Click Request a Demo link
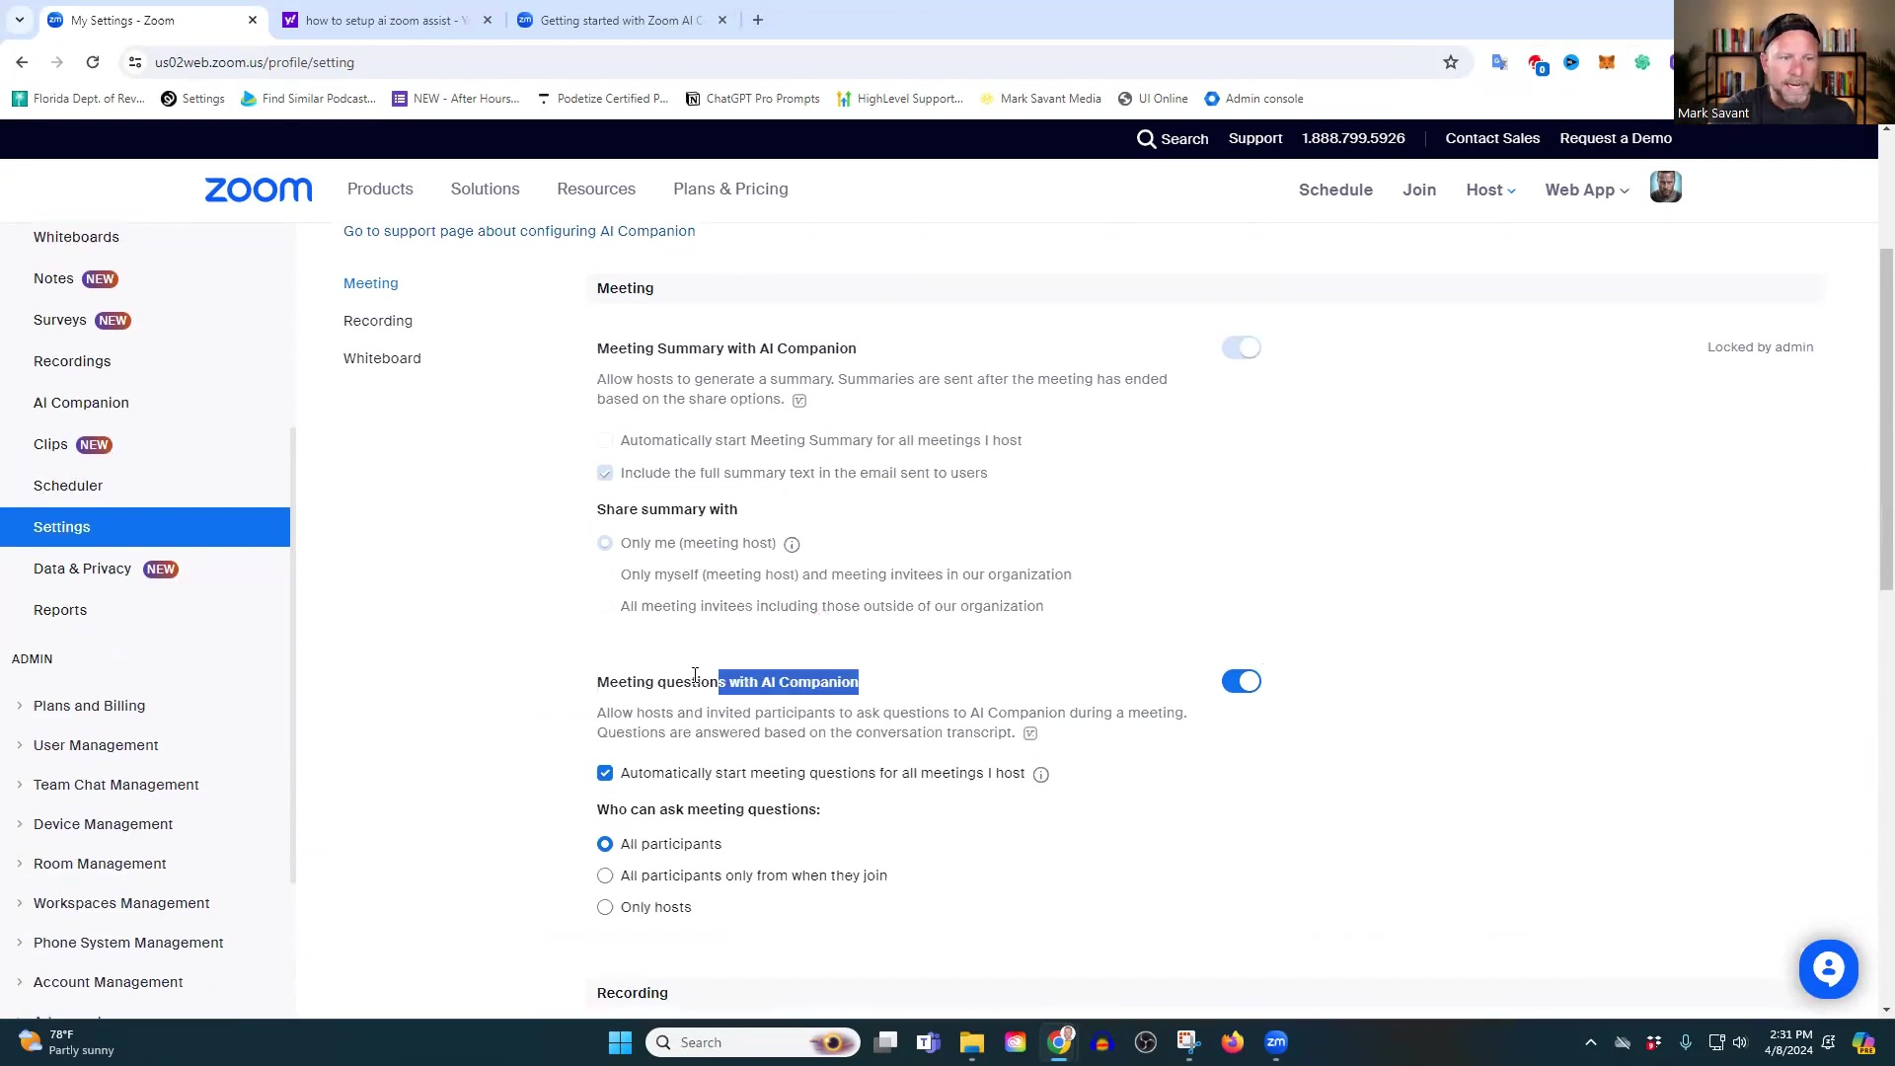 click(x=1616, y=138)
